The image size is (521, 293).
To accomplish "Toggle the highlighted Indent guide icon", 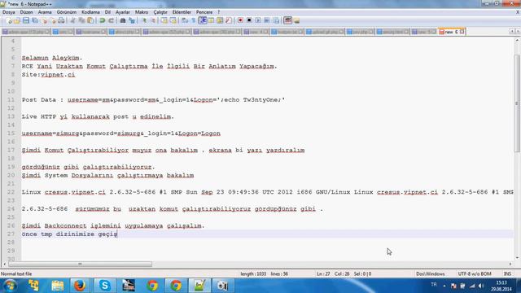I will [203, 20].
